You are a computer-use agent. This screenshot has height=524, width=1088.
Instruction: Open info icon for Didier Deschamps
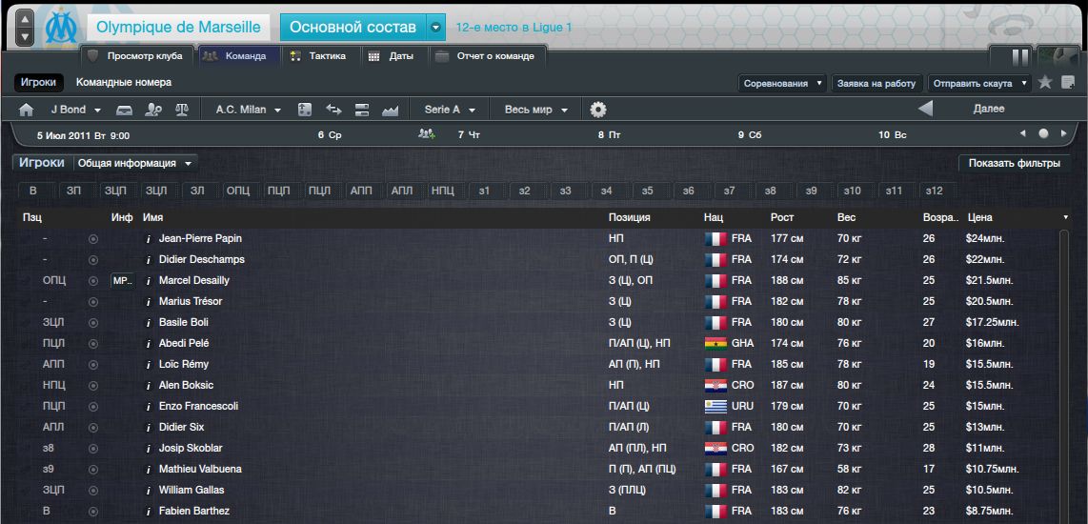click(x=147, y=259)
